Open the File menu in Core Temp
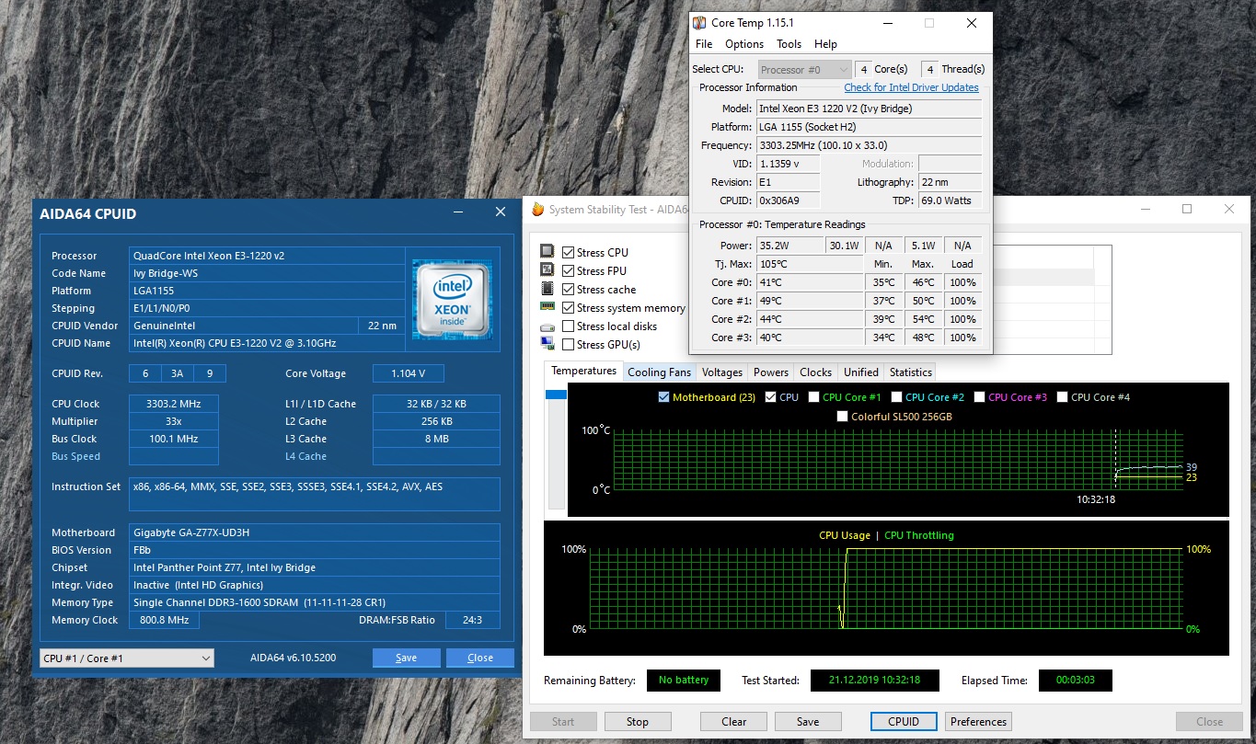This screenshot has width=1256, height=744. (x=704, y=44)
